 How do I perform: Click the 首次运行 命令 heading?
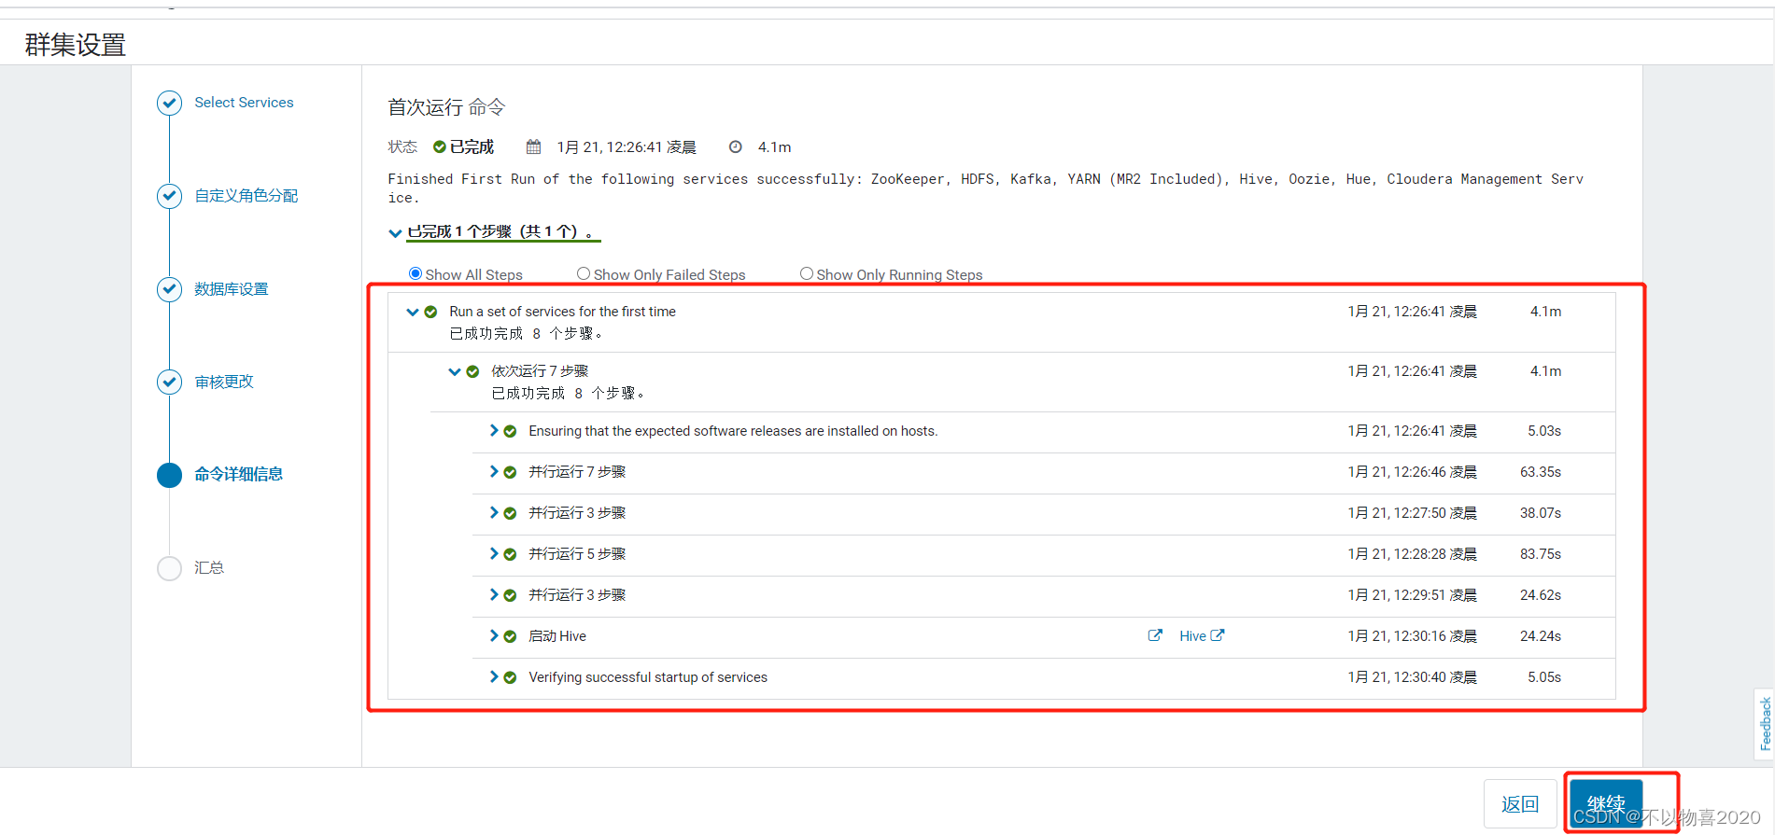446,107
